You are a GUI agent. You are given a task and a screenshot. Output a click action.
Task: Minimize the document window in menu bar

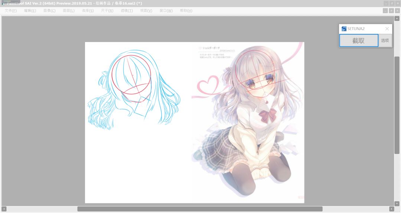click(385, 10)
